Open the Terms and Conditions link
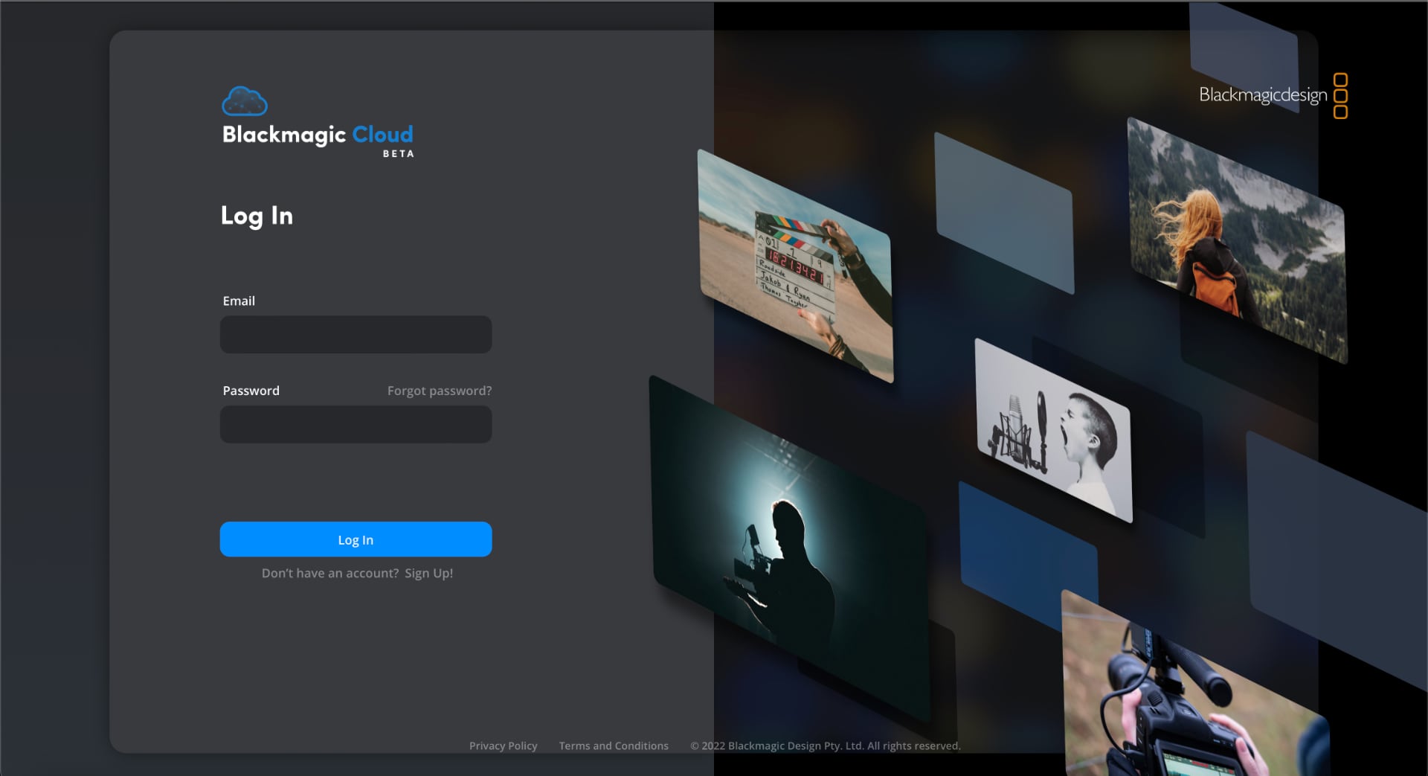The image size is (1428, 776). click(614, 745)
